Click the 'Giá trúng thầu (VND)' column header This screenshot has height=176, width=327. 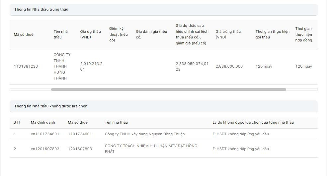[228, 34]
